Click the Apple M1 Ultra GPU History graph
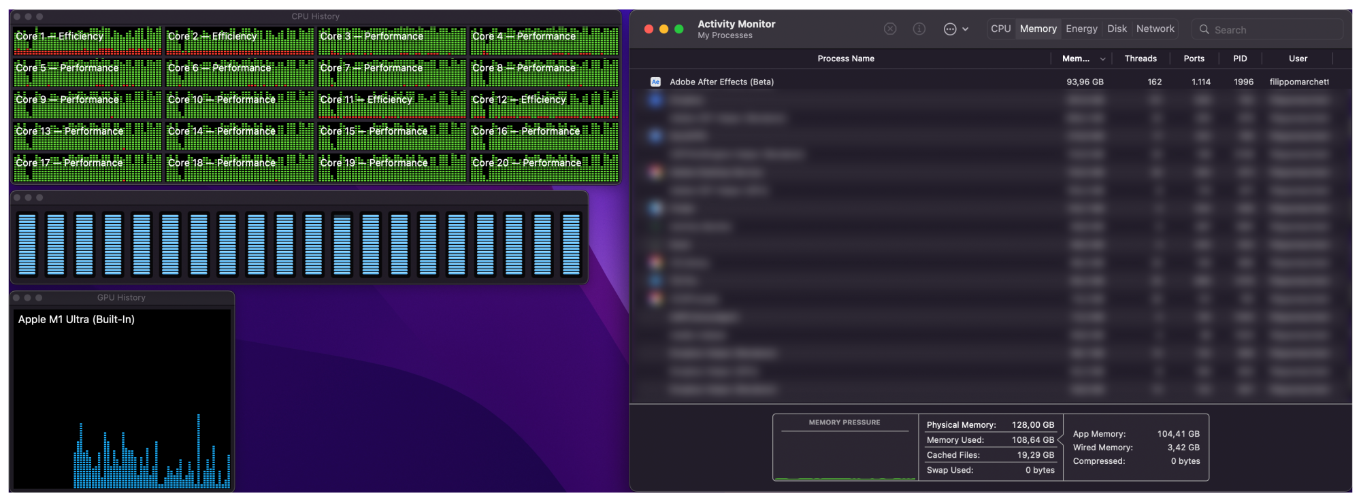The height and width of the screenshot is (502, 1361). 122,399
